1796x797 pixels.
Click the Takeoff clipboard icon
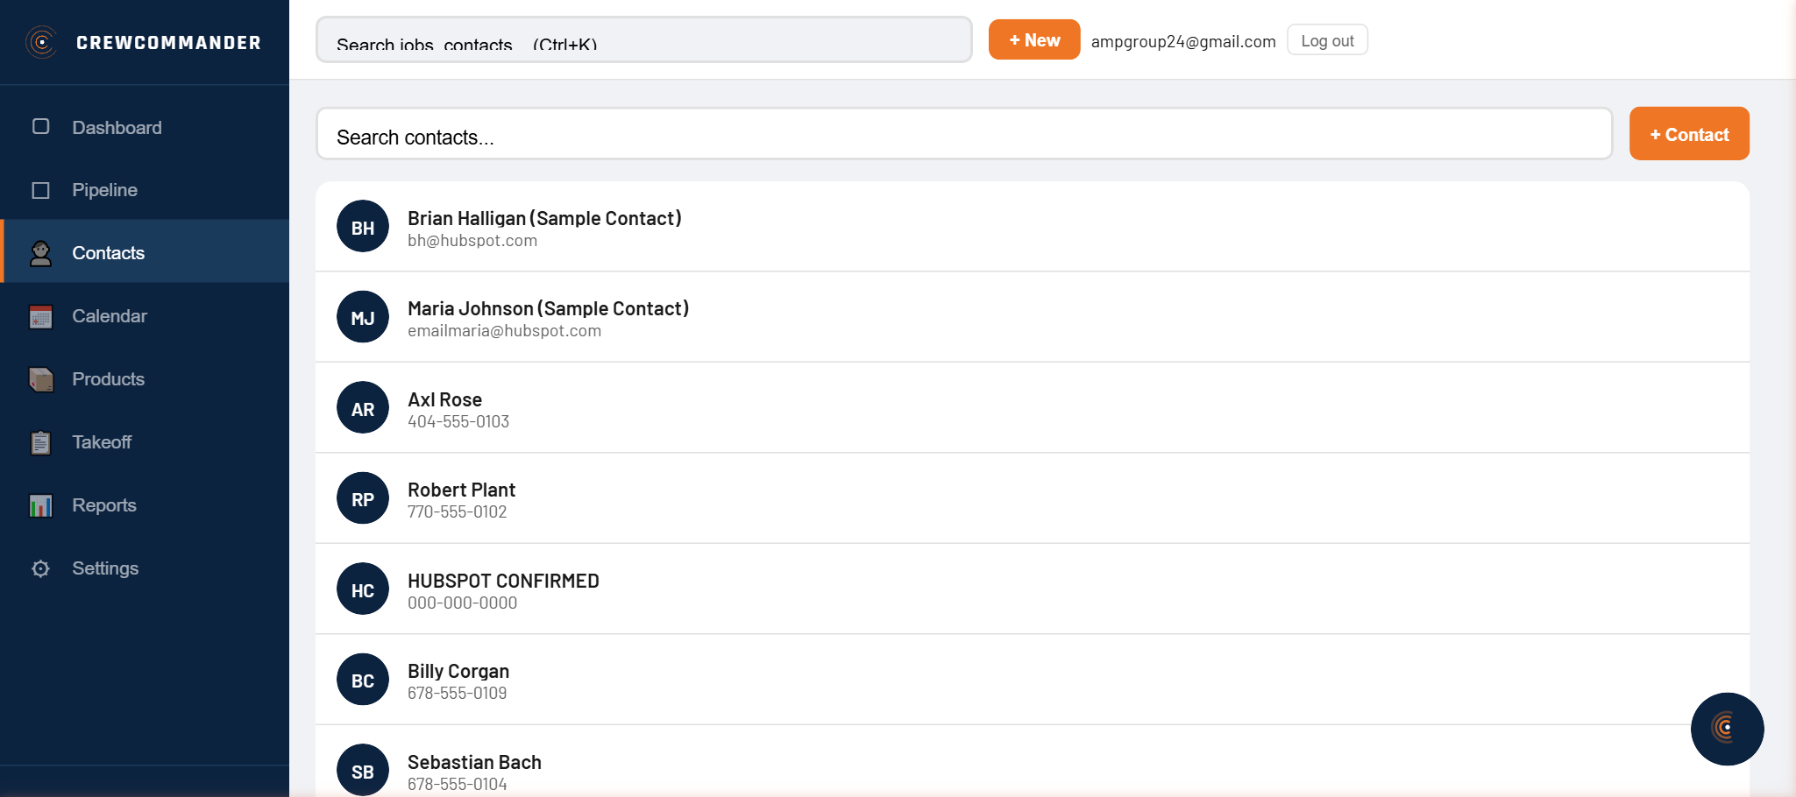[x=40, y=442]
